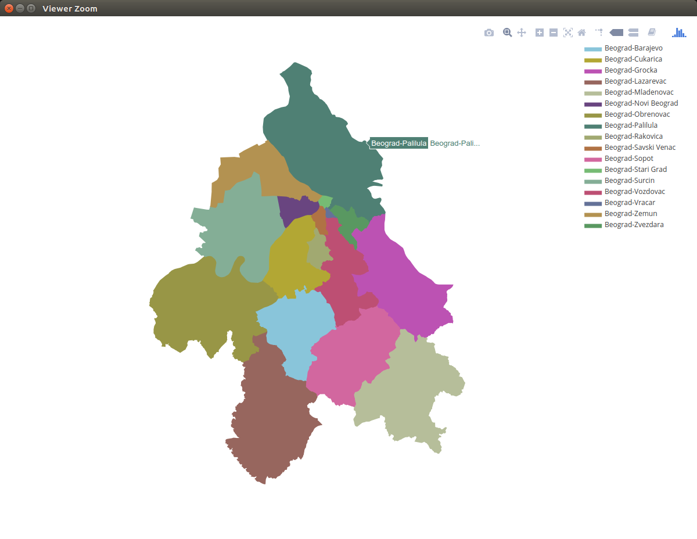The image size is (697, 539).
Task: Toggle spike lines icon
Action: tap(599, 33)
